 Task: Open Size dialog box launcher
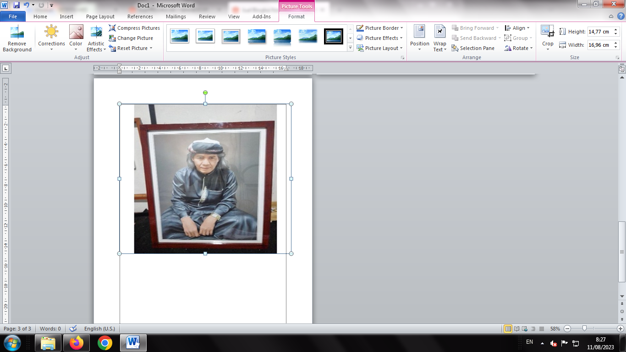click(617, 58)
